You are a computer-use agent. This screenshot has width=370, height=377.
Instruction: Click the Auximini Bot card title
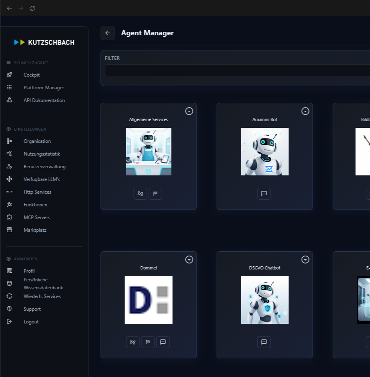tap(265, 119)
